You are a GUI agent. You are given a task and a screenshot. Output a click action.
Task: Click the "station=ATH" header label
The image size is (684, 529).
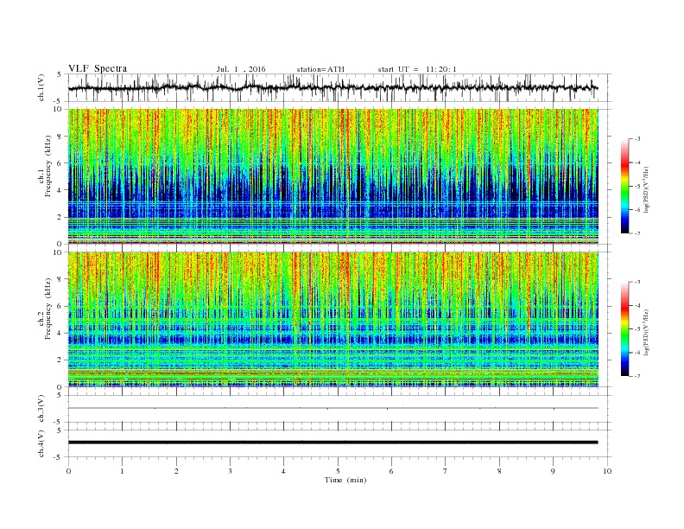click(320, 69)
